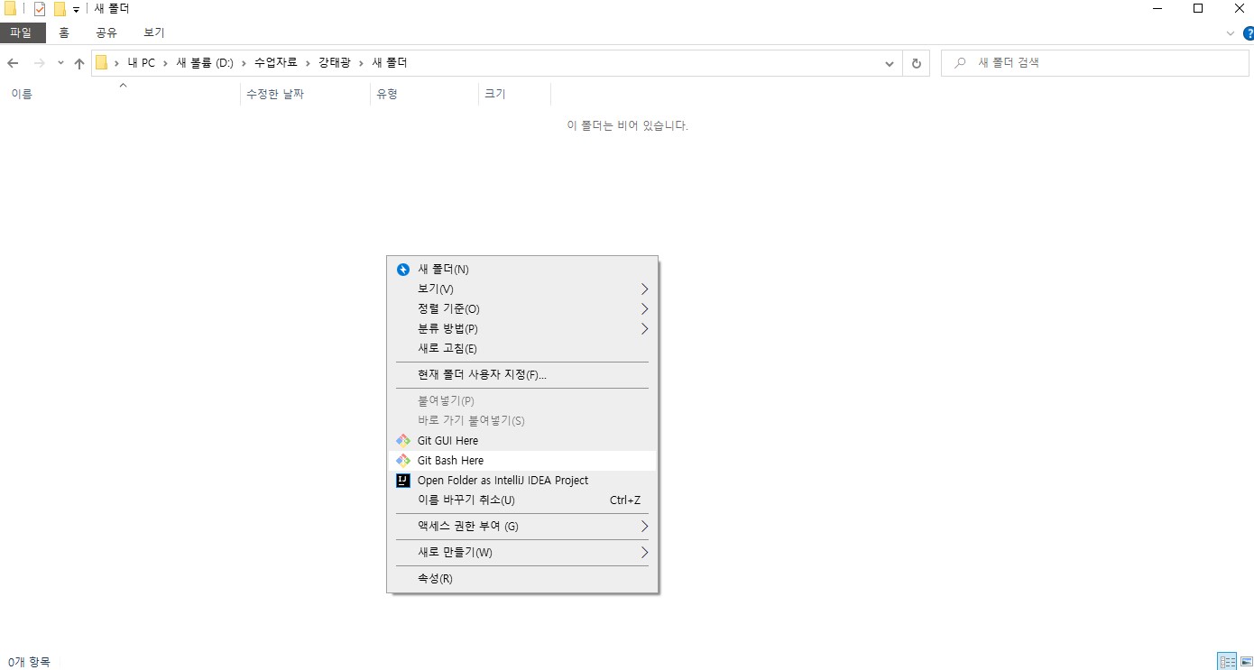
Task: Go up one folder level arrow
Action: (79, 63)
